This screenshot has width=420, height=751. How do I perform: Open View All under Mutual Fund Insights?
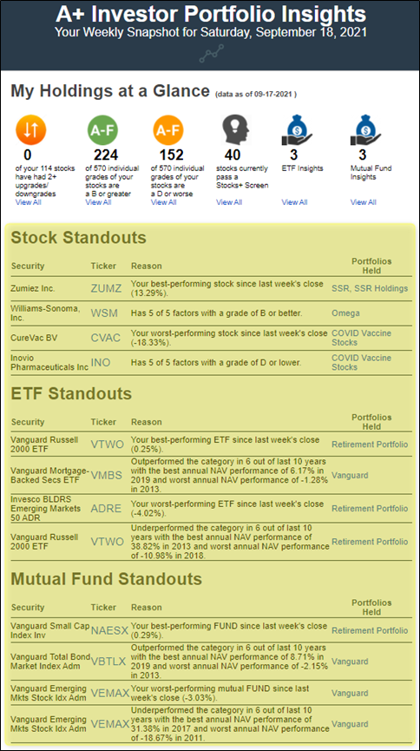[363, 202]
